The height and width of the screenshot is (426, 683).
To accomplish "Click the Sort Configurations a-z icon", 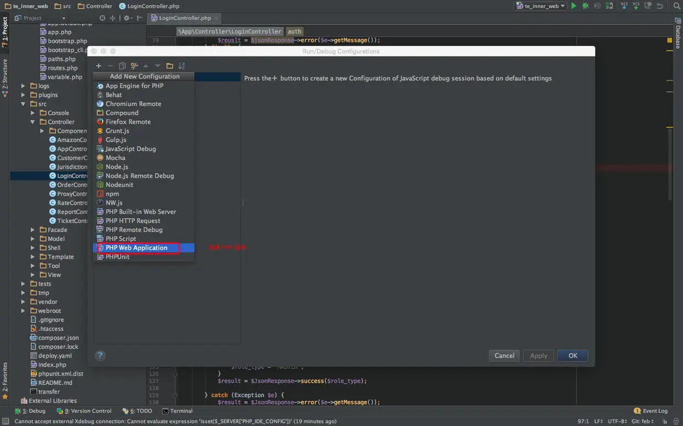I will (182, 66).
